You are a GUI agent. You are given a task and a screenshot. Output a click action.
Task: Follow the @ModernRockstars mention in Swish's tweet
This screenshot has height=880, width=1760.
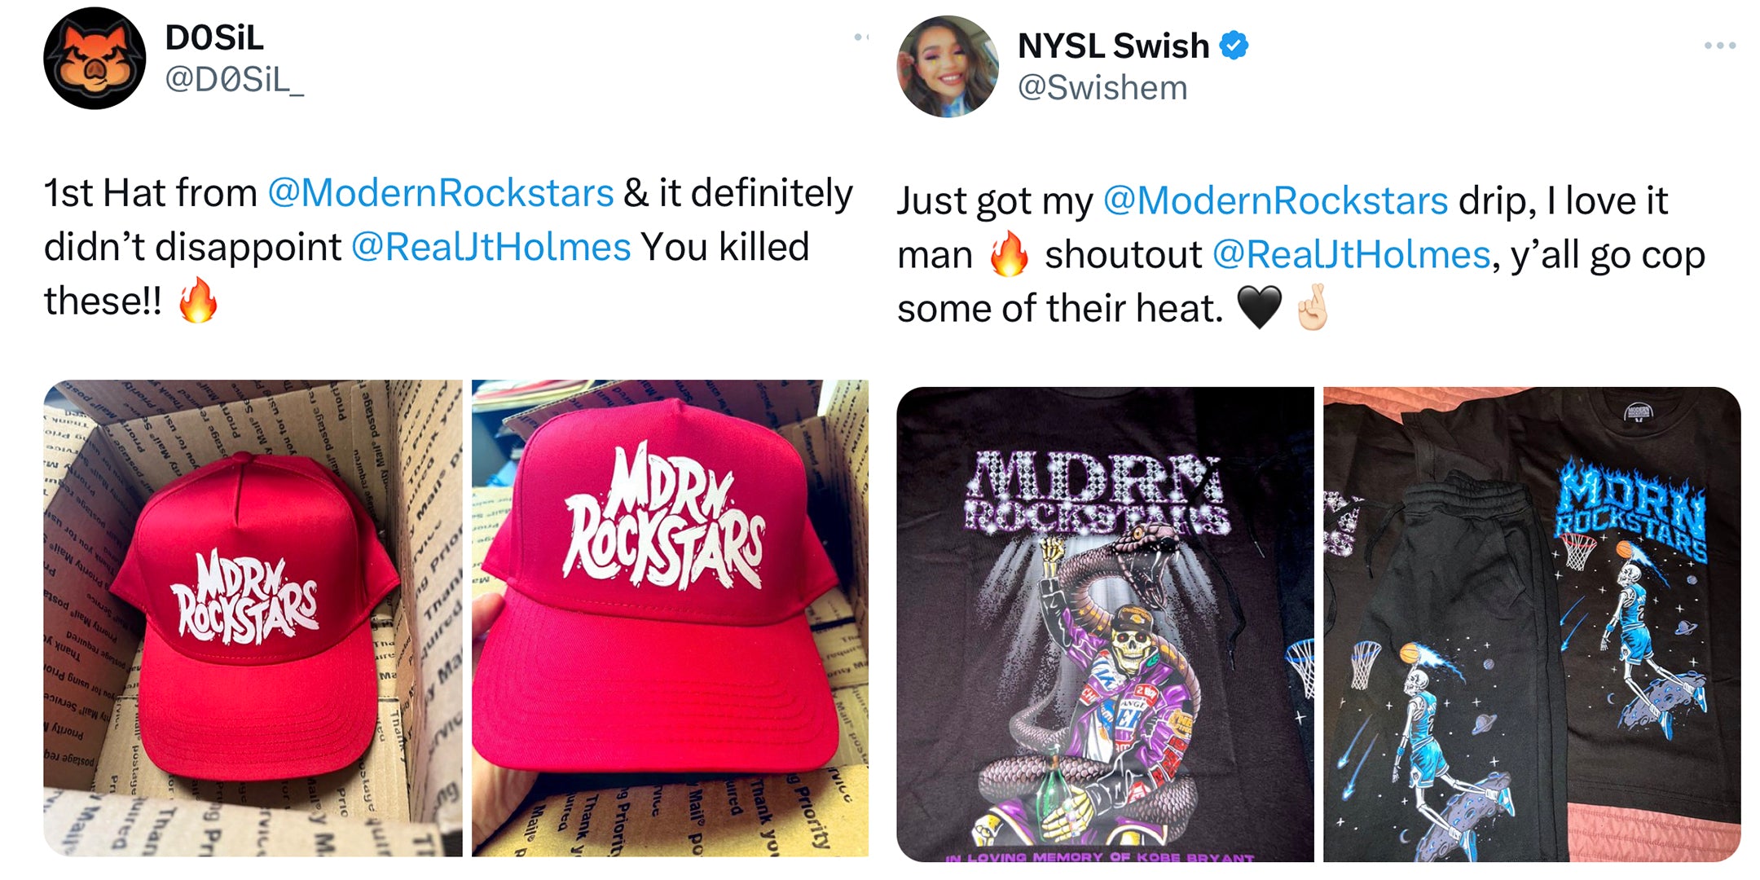1275,201
